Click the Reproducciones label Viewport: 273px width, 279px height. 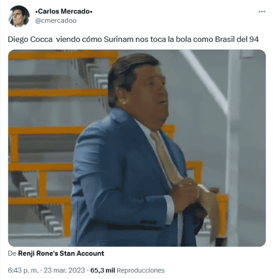pos(141,270)
